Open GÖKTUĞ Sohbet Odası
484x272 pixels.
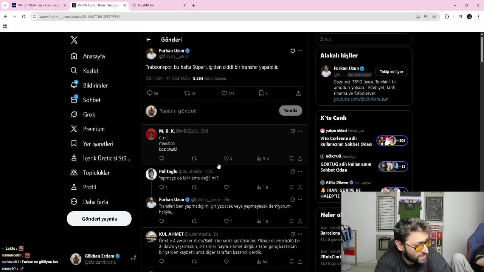pos(364,164)
